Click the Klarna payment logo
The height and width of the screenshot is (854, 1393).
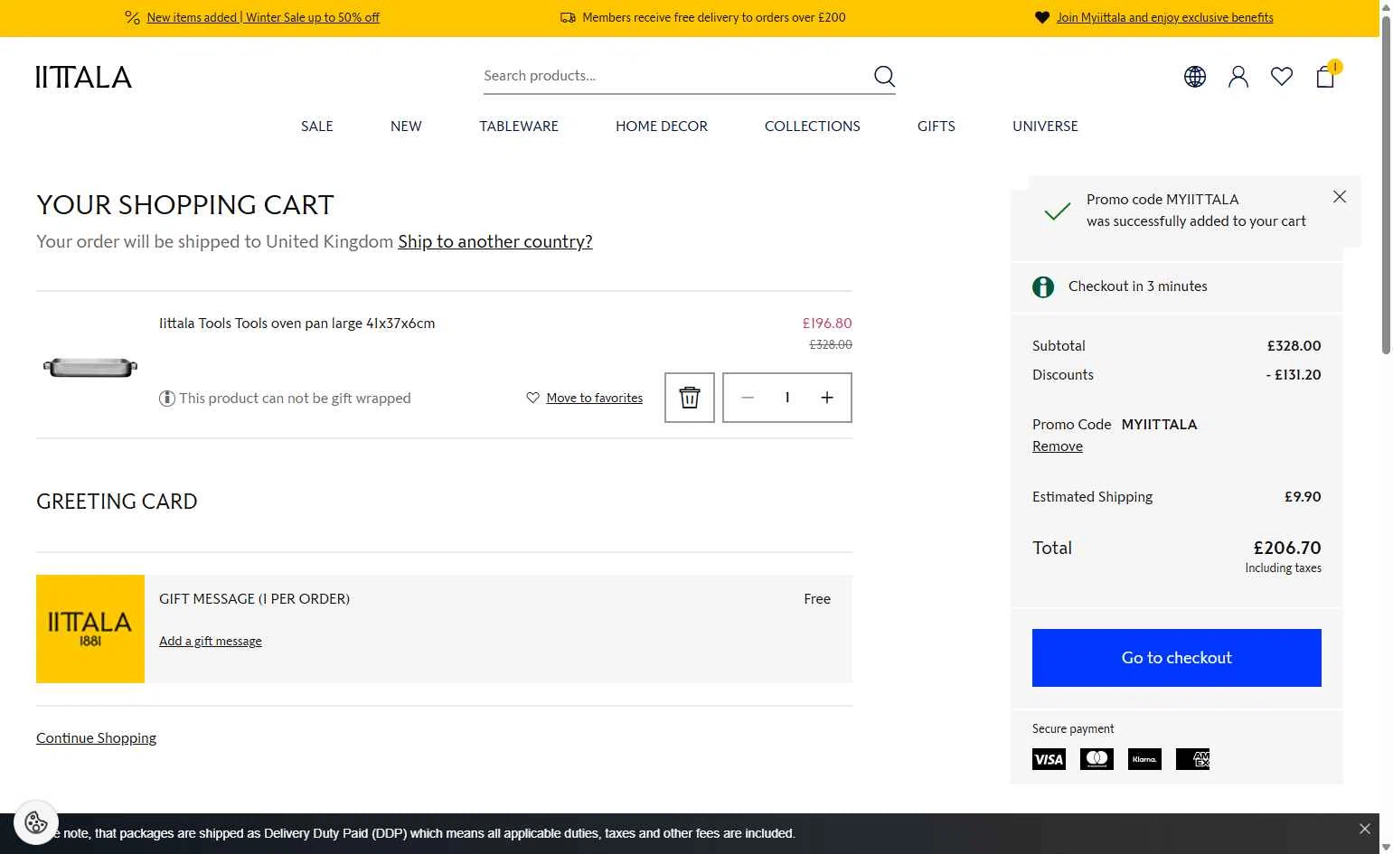(x=1144, y=759)
